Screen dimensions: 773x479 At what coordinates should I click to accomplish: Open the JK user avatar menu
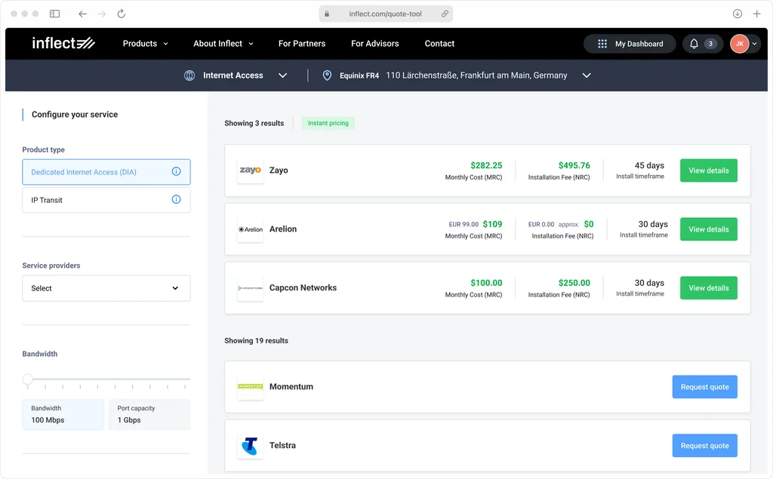pyautogui.click(x=744, y=44)
